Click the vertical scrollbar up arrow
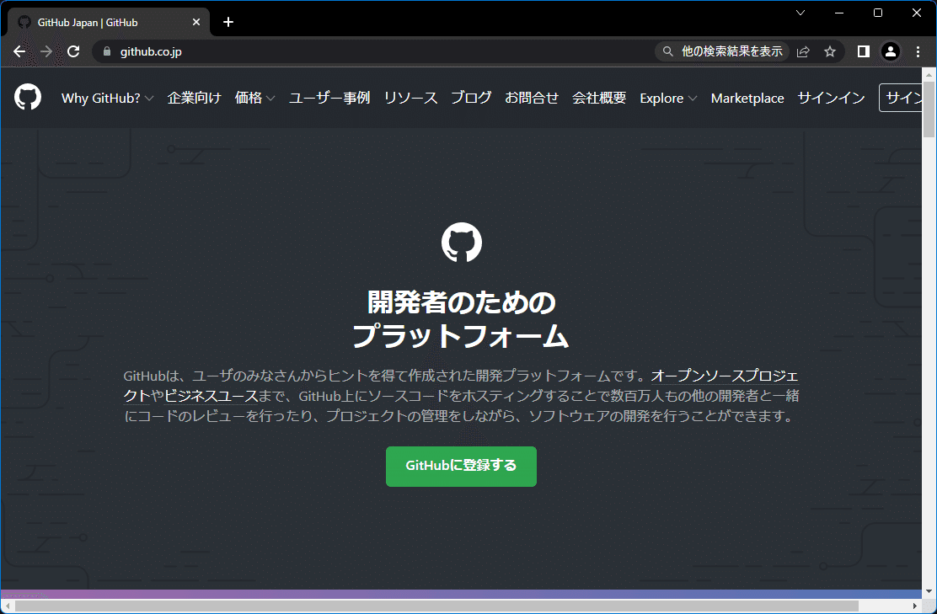 tap(929, 74)
